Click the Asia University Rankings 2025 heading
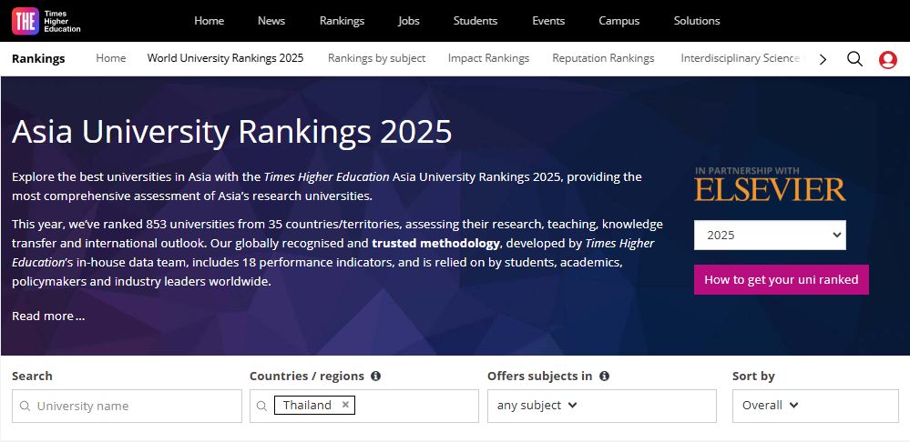 [231, 132]
